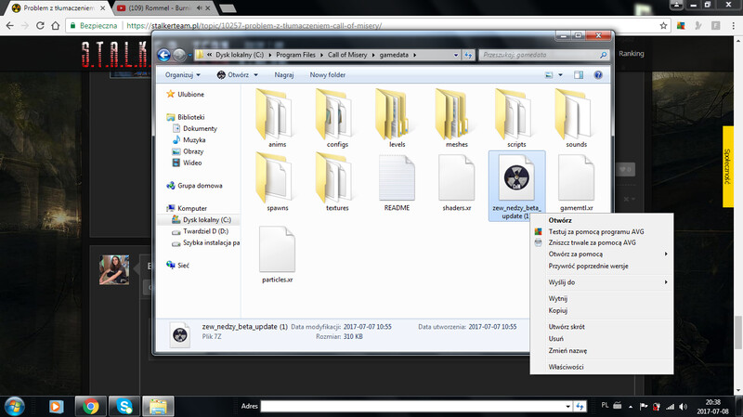
Task: Expand the Organizuj dropdown menu
Action: click(x=183, y=74)
